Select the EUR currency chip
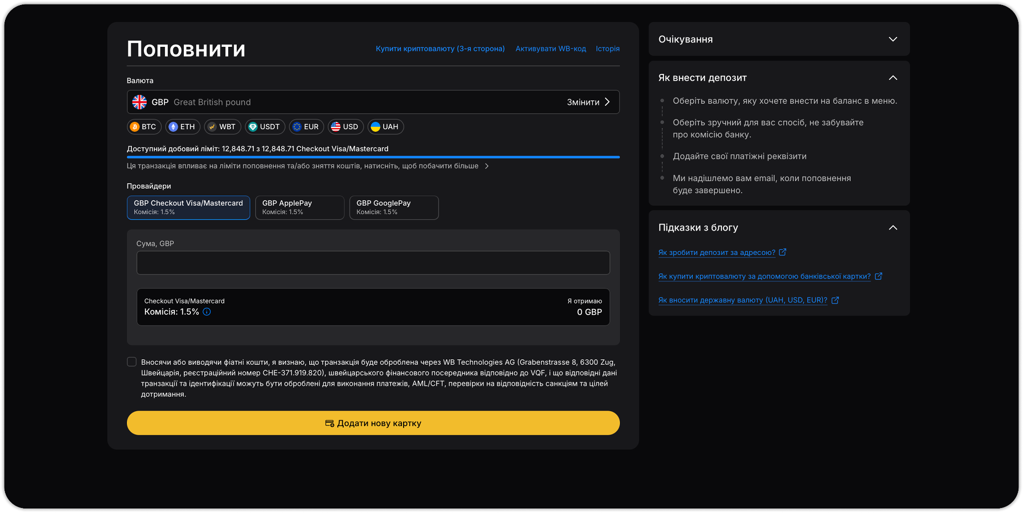 point(306,127)
